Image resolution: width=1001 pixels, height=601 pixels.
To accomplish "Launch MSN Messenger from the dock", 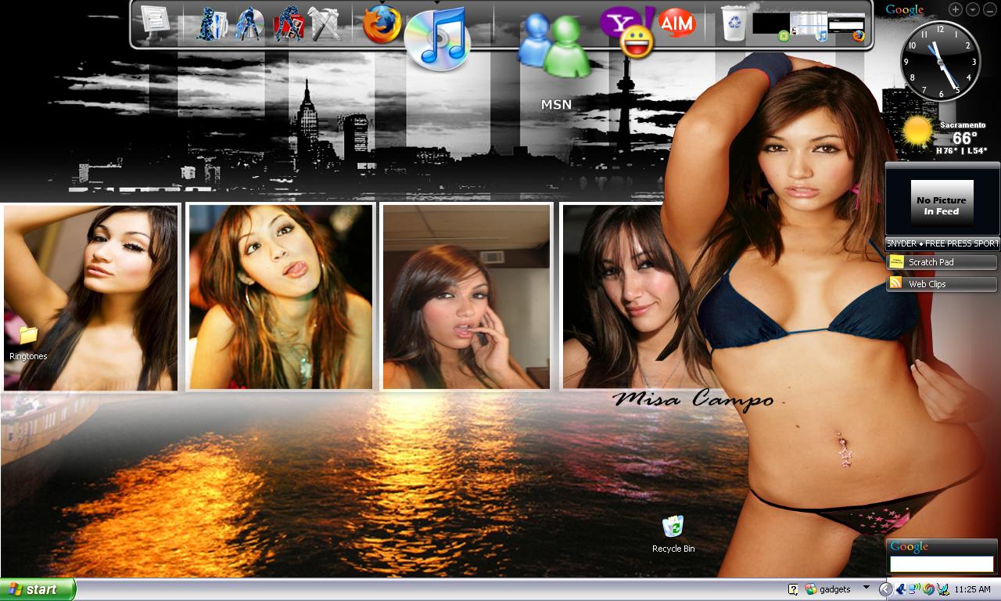I will pos(557,45).
